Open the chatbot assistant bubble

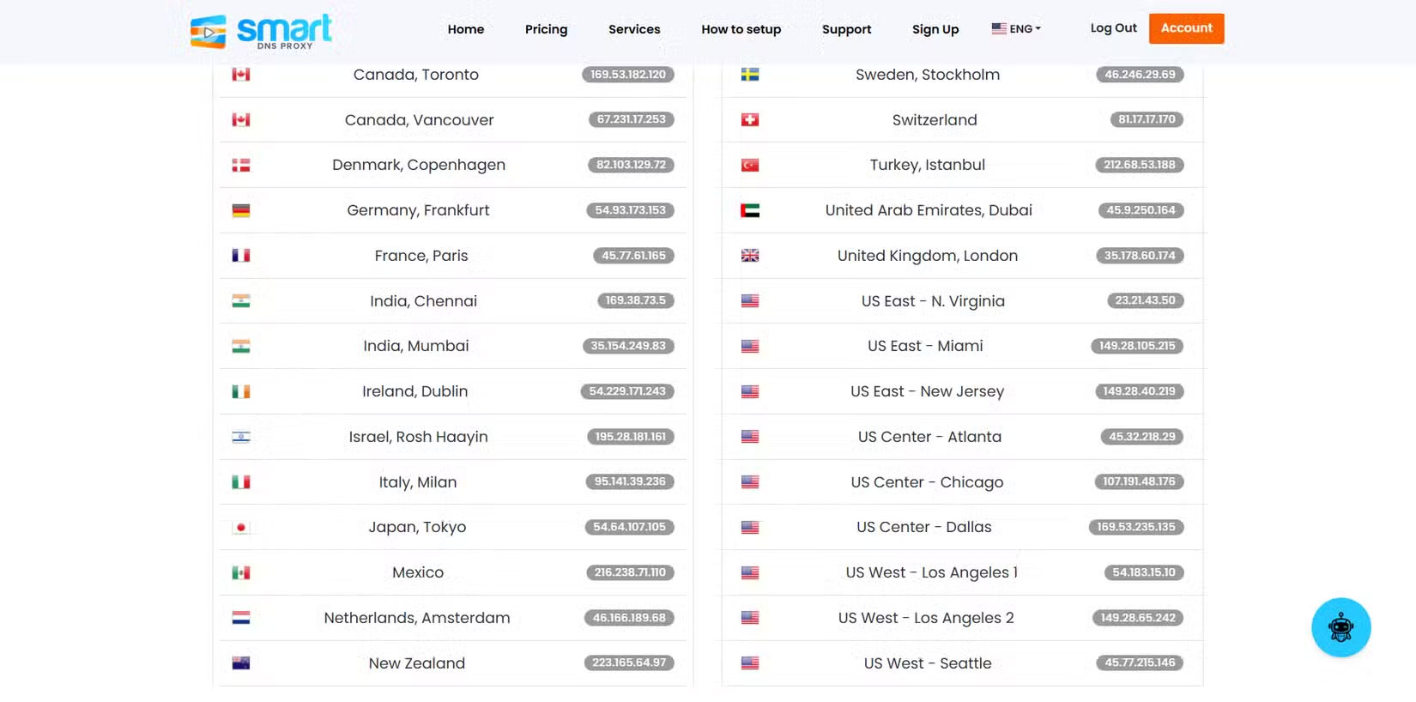click(1340, 627)
